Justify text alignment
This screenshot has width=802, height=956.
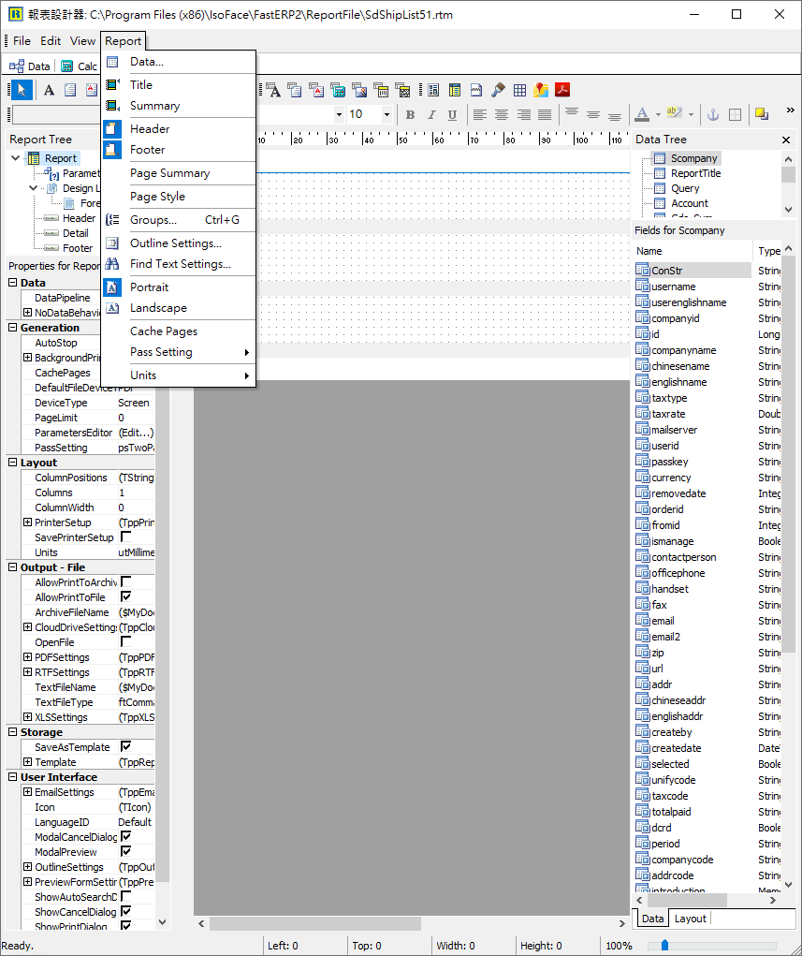pyautogui.click(x=545, y=114)
